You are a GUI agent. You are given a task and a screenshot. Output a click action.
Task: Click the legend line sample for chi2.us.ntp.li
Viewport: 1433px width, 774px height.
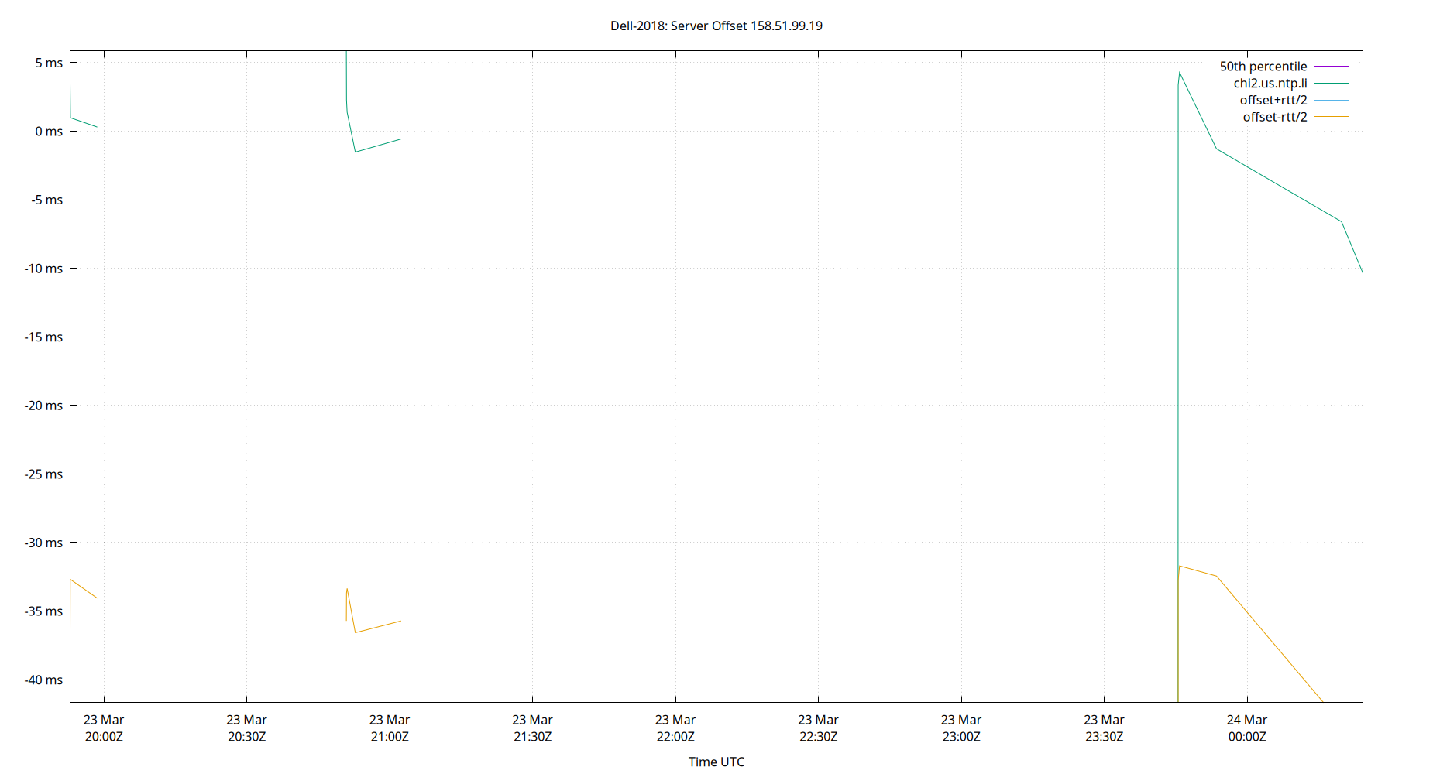coord(1329,83)
